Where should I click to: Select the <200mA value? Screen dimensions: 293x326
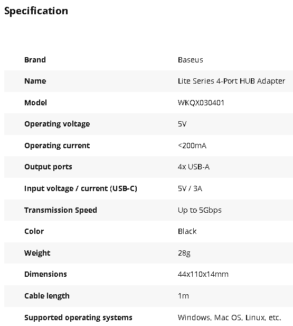point(192,146)
